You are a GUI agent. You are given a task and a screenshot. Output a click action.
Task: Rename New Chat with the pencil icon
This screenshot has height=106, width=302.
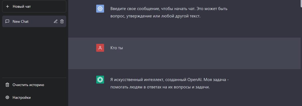tap(56, 21)
